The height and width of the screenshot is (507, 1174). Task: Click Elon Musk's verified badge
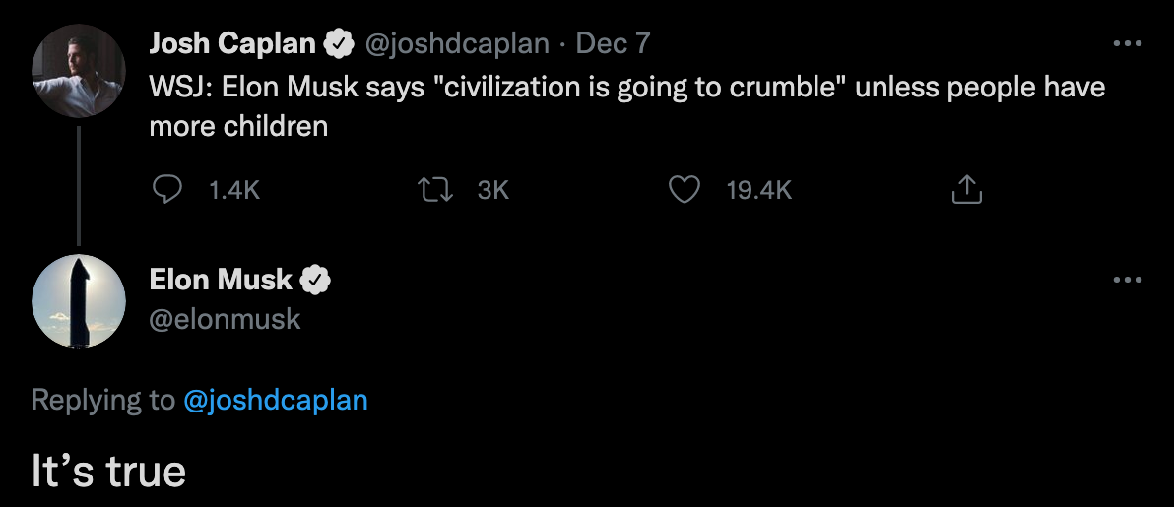(315, 281)
